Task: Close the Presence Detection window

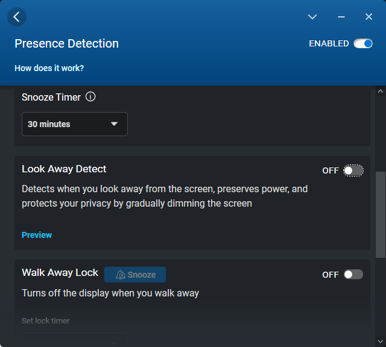Action: [369, 17]
